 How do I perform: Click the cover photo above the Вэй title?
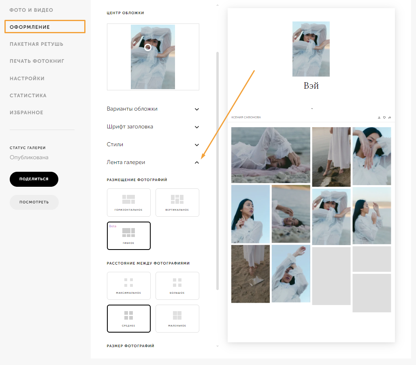311,49
